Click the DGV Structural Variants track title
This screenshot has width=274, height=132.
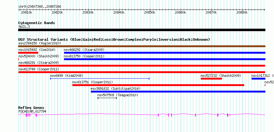pyautogui.click(x=114, y=39)
